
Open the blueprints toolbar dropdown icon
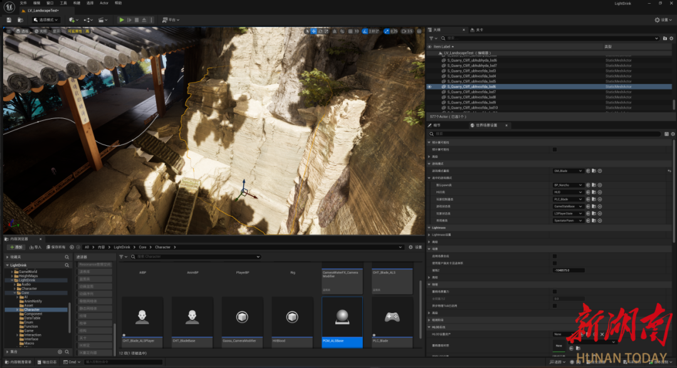[x=88, y=20]
